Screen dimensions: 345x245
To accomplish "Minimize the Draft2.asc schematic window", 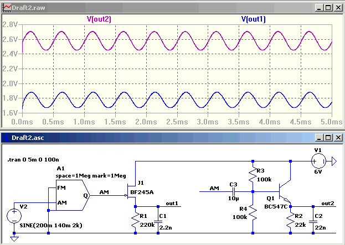I will 319,138.
